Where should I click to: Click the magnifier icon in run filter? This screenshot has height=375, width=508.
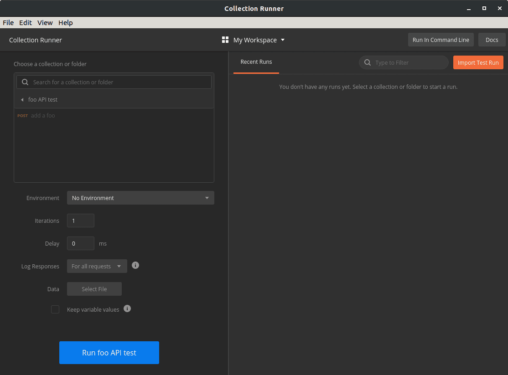tap(368, 63)
